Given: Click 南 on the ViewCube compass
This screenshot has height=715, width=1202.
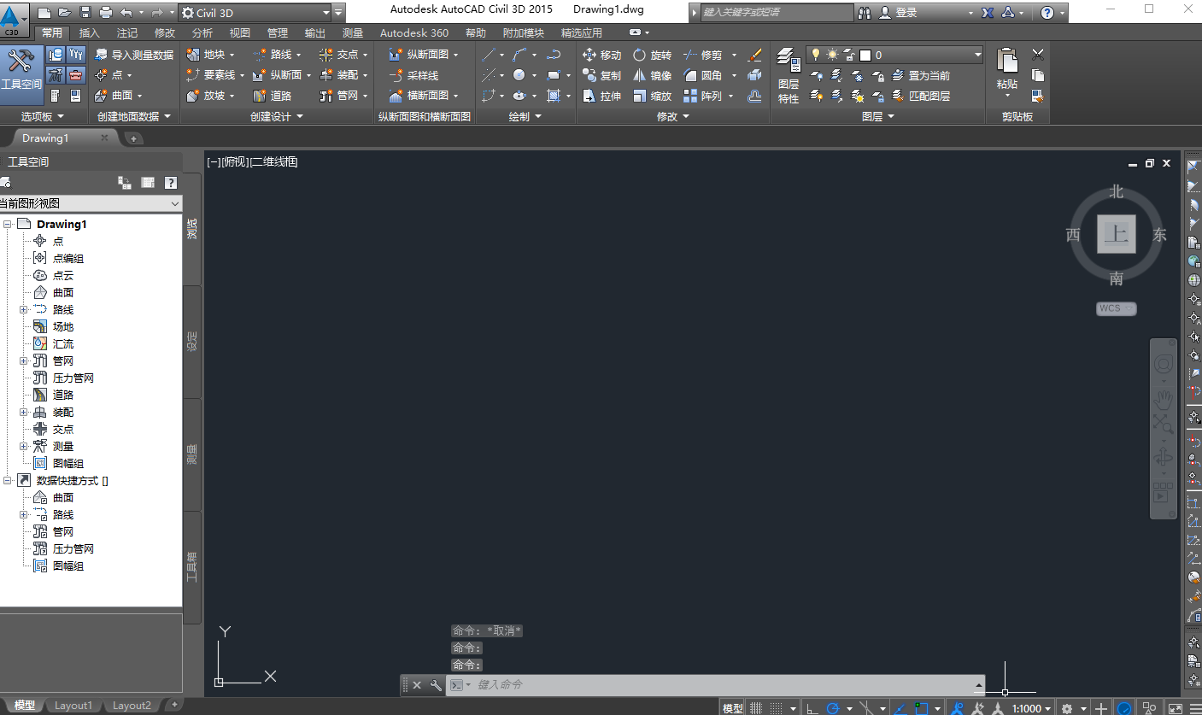Looking at the screenshot, I should click(x=1116, y=277).
